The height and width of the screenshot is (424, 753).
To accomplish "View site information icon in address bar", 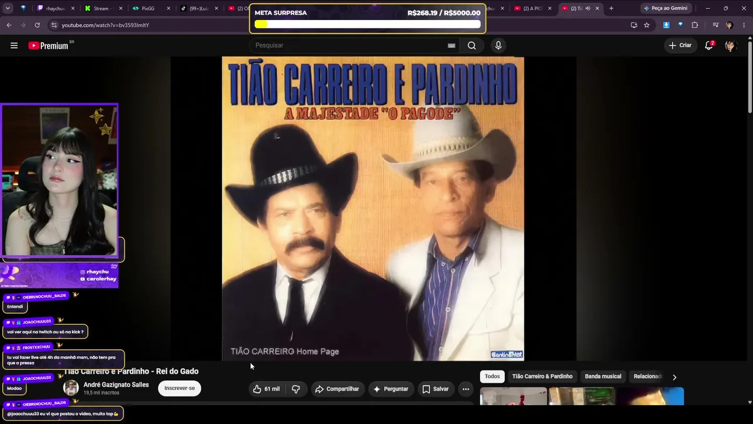I will pyautogui.click(x=54, y=25).
